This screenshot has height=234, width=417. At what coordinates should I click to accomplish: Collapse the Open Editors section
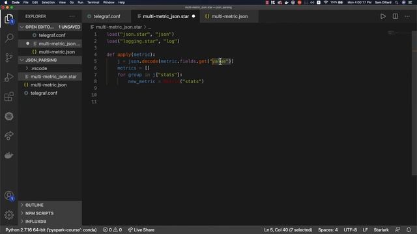tap(50, 27)
